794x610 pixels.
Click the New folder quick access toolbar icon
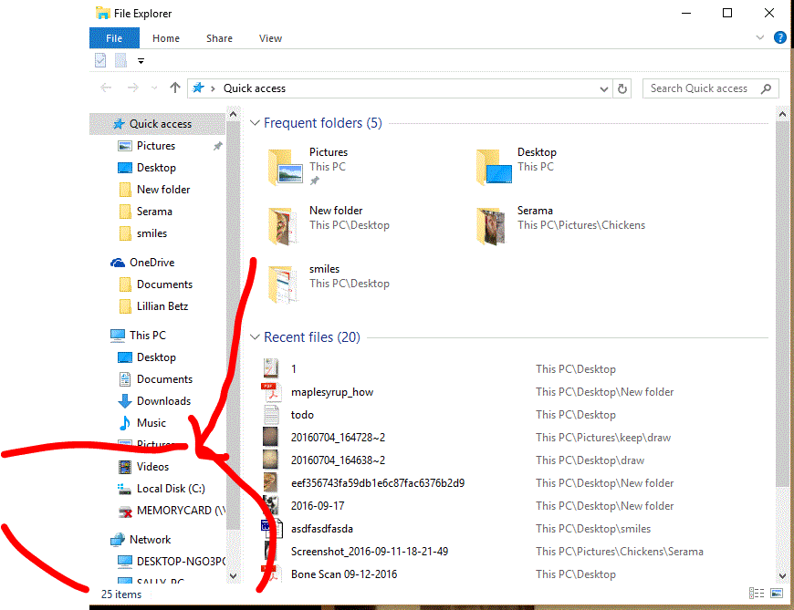[x=120, y=61]
